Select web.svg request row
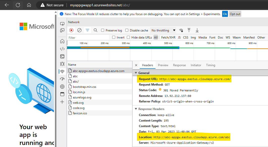This screenshot has width=268, height=147. point(100,103)
